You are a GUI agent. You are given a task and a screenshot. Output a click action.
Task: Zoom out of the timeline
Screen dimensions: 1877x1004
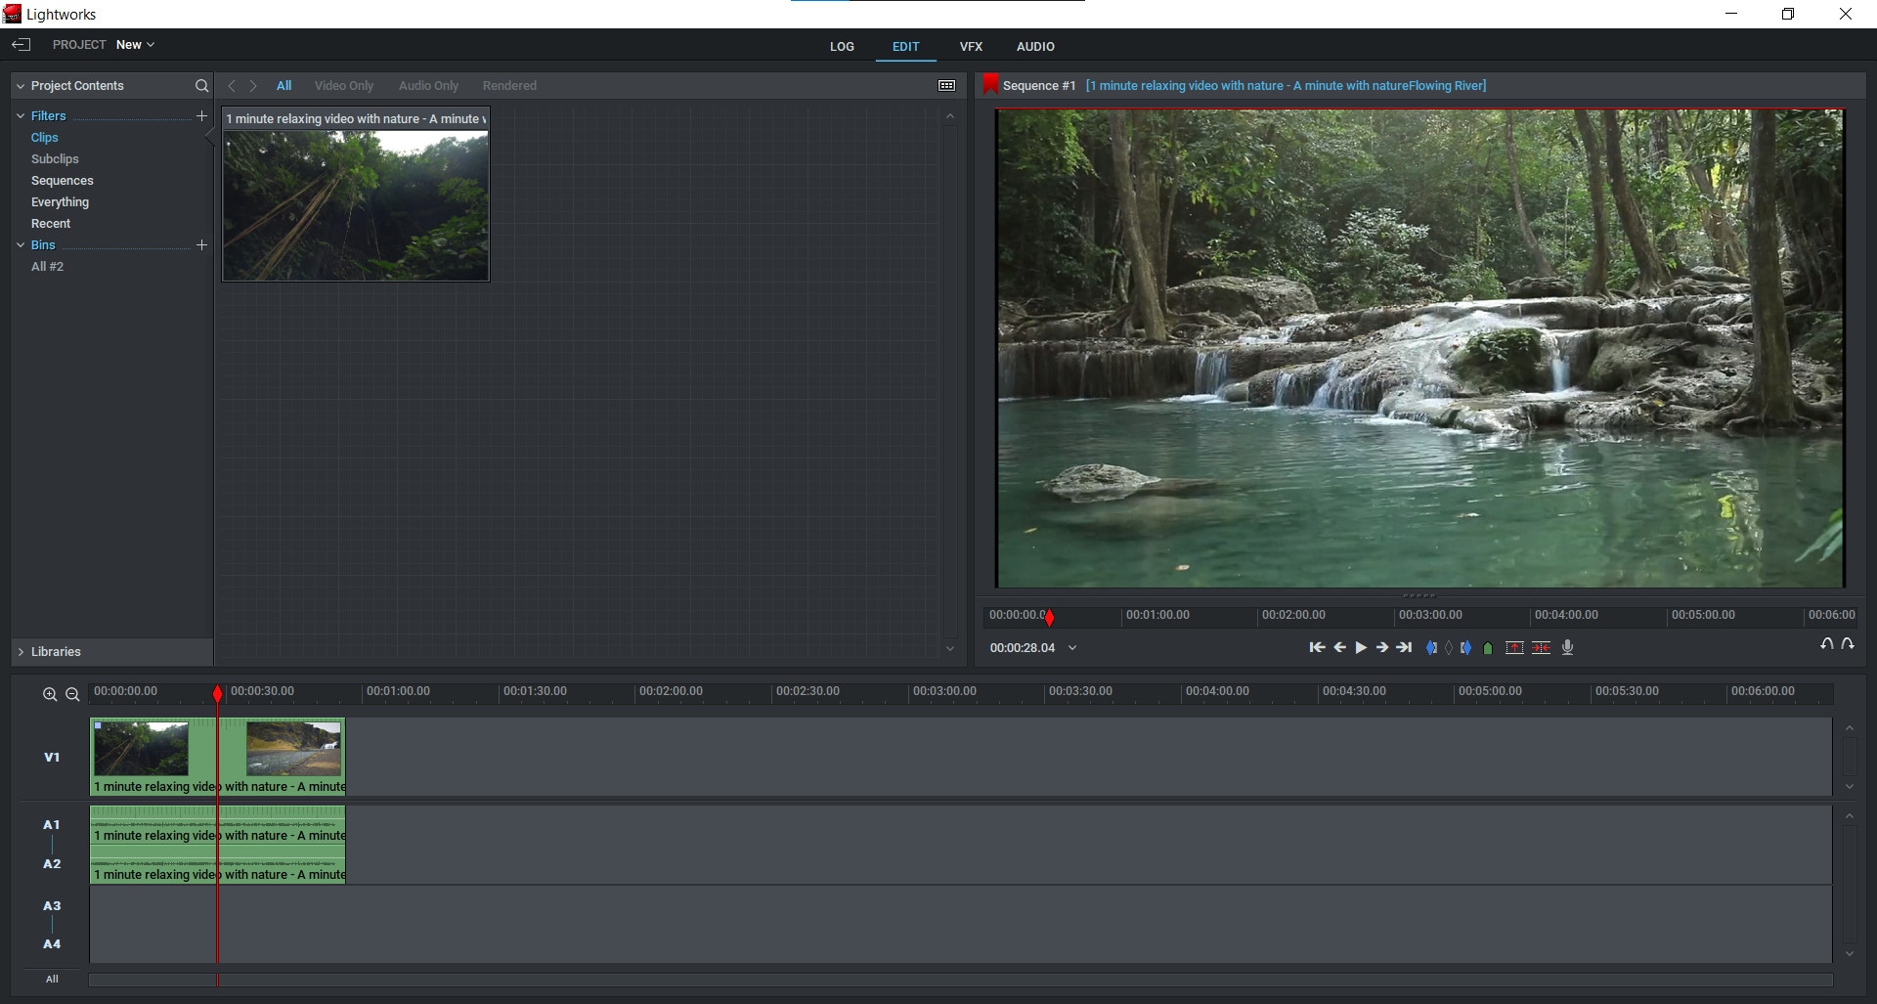click(x=72, y=694)
